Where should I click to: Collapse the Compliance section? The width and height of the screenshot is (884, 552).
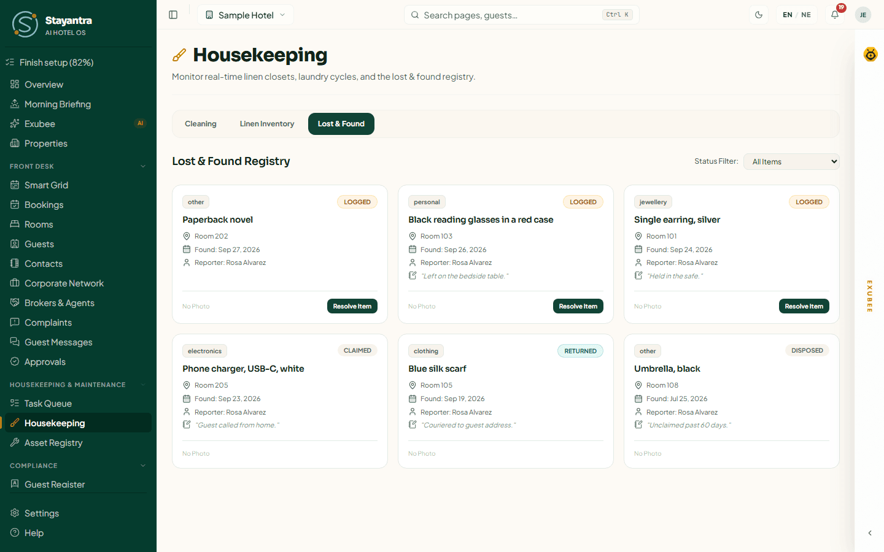pyautogui.click(x=78, y=466)
